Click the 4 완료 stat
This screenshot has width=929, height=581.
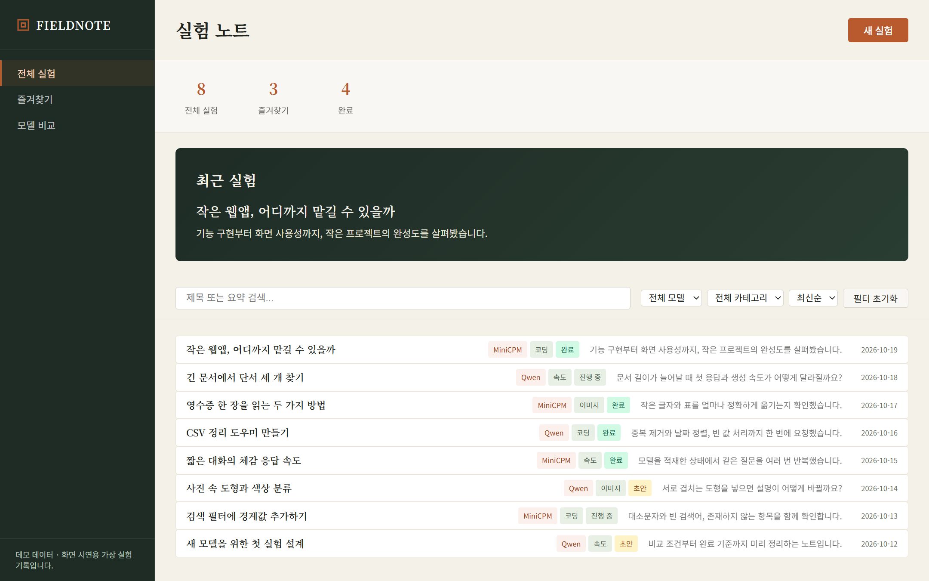point(346,98)
